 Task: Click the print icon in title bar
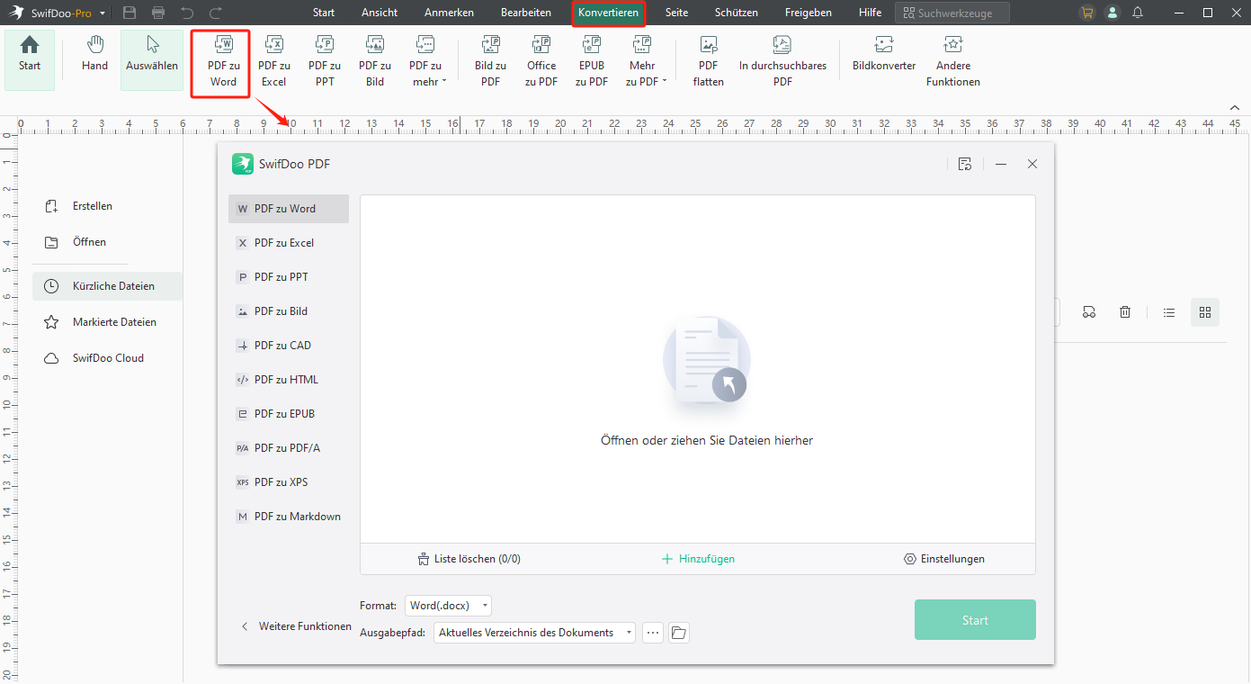point(158,13)
